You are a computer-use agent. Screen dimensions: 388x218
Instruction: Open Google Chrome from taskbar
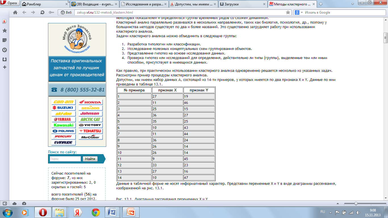coord(95,212)
